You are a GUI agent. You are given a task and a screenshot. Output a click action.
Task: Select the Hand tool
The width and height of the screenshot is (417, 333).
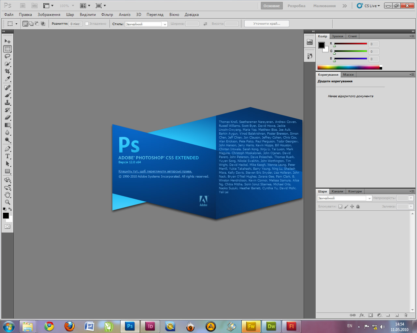pos(7,195)
